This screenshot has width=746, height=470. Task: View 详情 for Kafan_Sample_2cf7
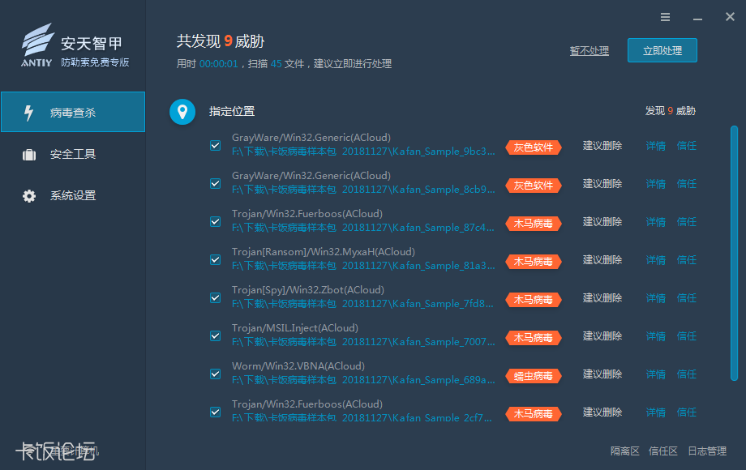[x=656, y=412]
